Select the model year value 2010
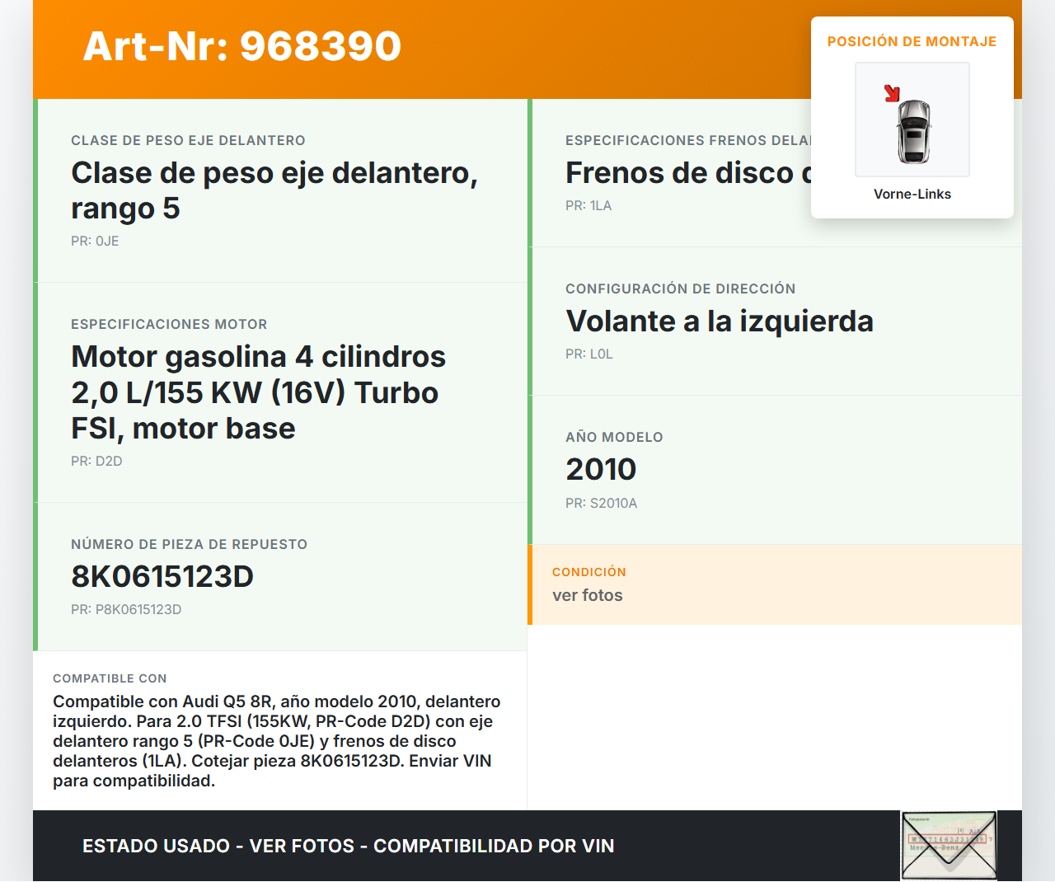The image size is (1055, 882). (x=601, y=469)
